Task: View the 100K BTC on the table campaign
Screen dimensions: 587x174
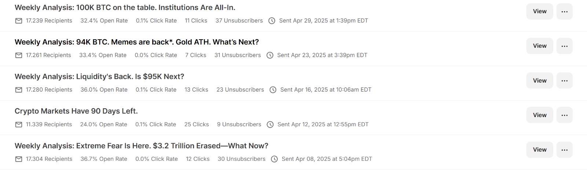Action: tap(539, 12)
